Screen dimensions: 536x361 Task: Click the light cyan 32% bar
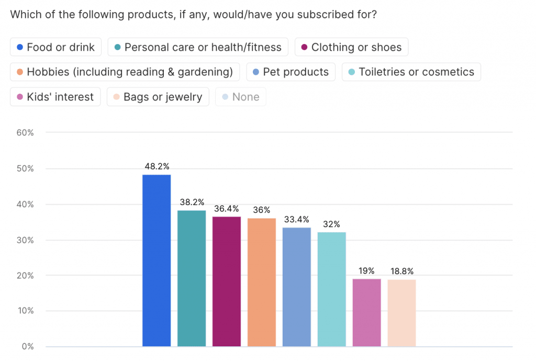pyautogui.click(x=332, y=289)
